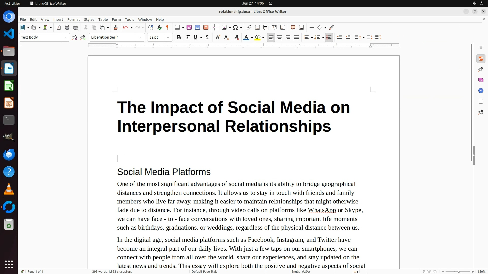
Task: Toggle Bold formatting
Action: point(179,38)
